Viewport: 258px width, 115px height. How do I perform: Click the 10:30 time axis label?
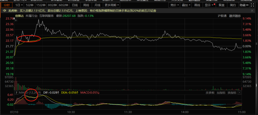tap(71, 112)
